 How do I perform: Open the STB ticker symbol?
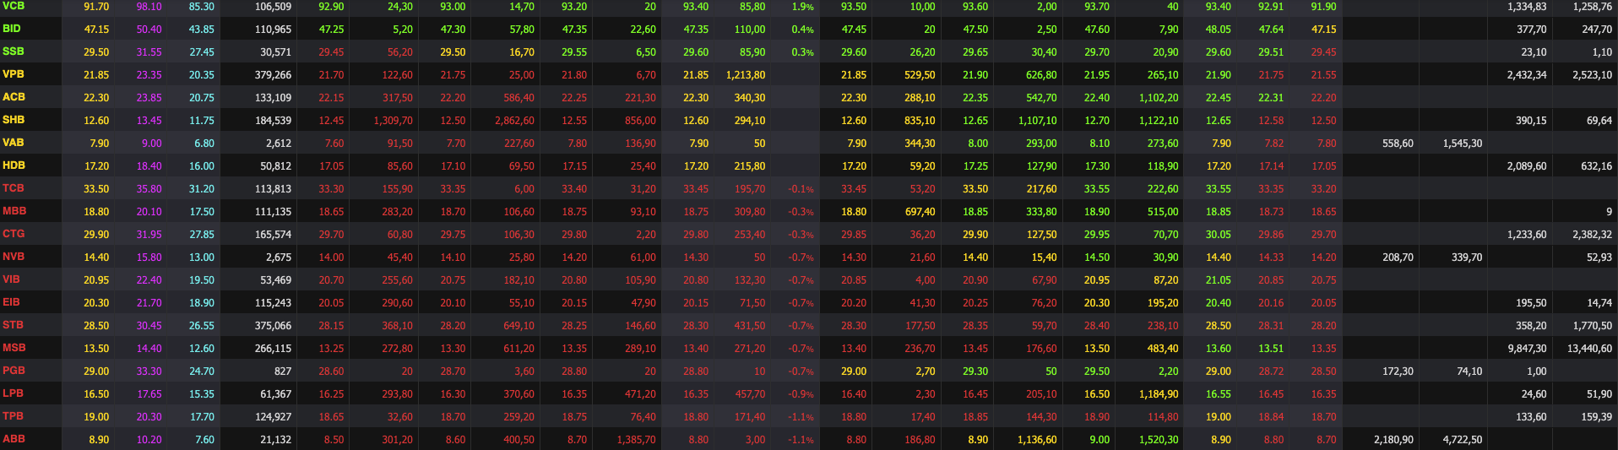[14, 325]
